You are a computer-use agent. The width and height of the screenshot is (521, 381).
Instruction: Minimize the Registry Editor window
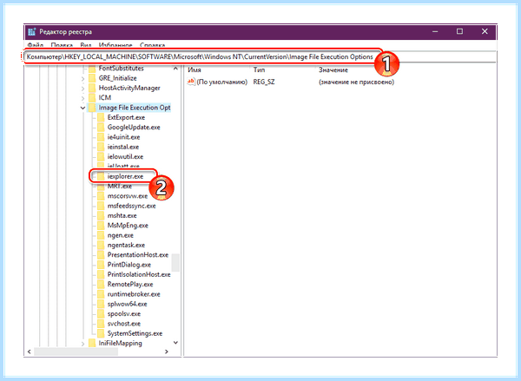coord(435,31)
